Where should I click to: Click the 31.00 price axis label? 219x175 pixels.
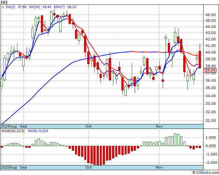point(211,121)
